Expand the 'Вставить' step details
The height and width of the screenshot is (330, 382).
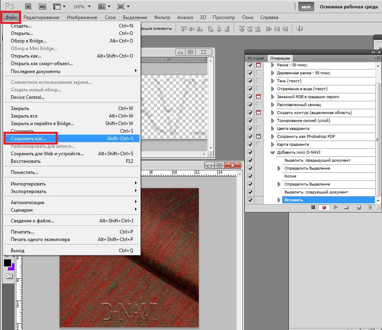point(279,200)
